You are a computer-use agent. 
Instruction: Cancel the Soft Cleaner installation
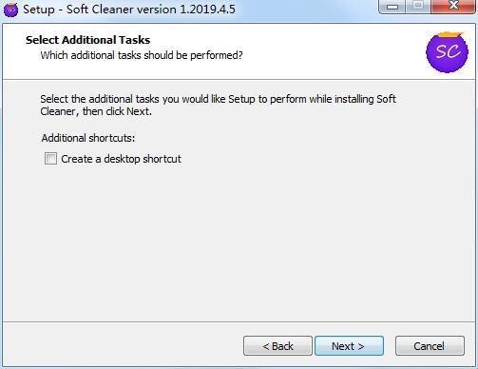tap(430, 346)
